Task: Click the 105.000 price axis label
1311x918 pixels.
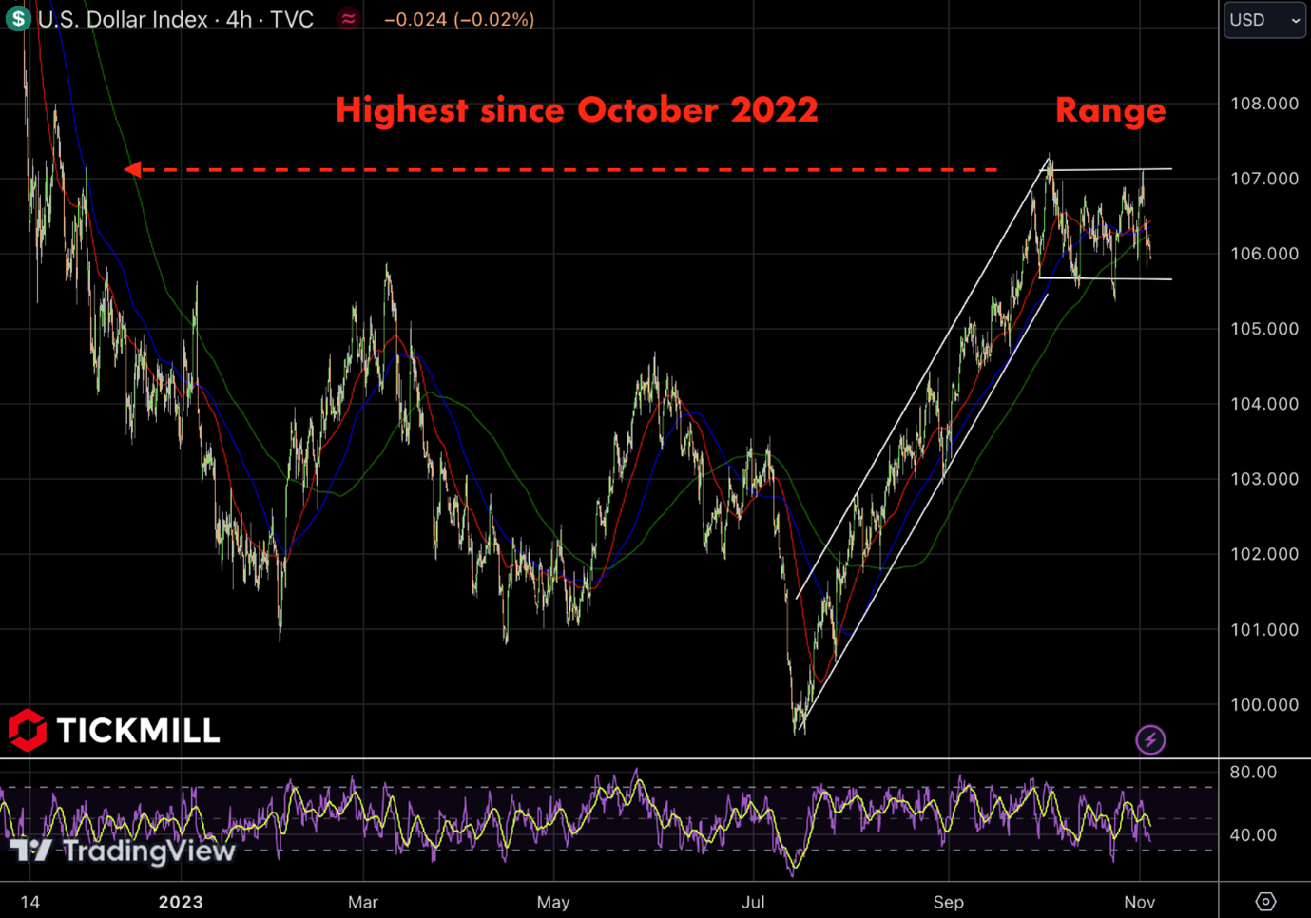Action: [x=1263, y=329]
